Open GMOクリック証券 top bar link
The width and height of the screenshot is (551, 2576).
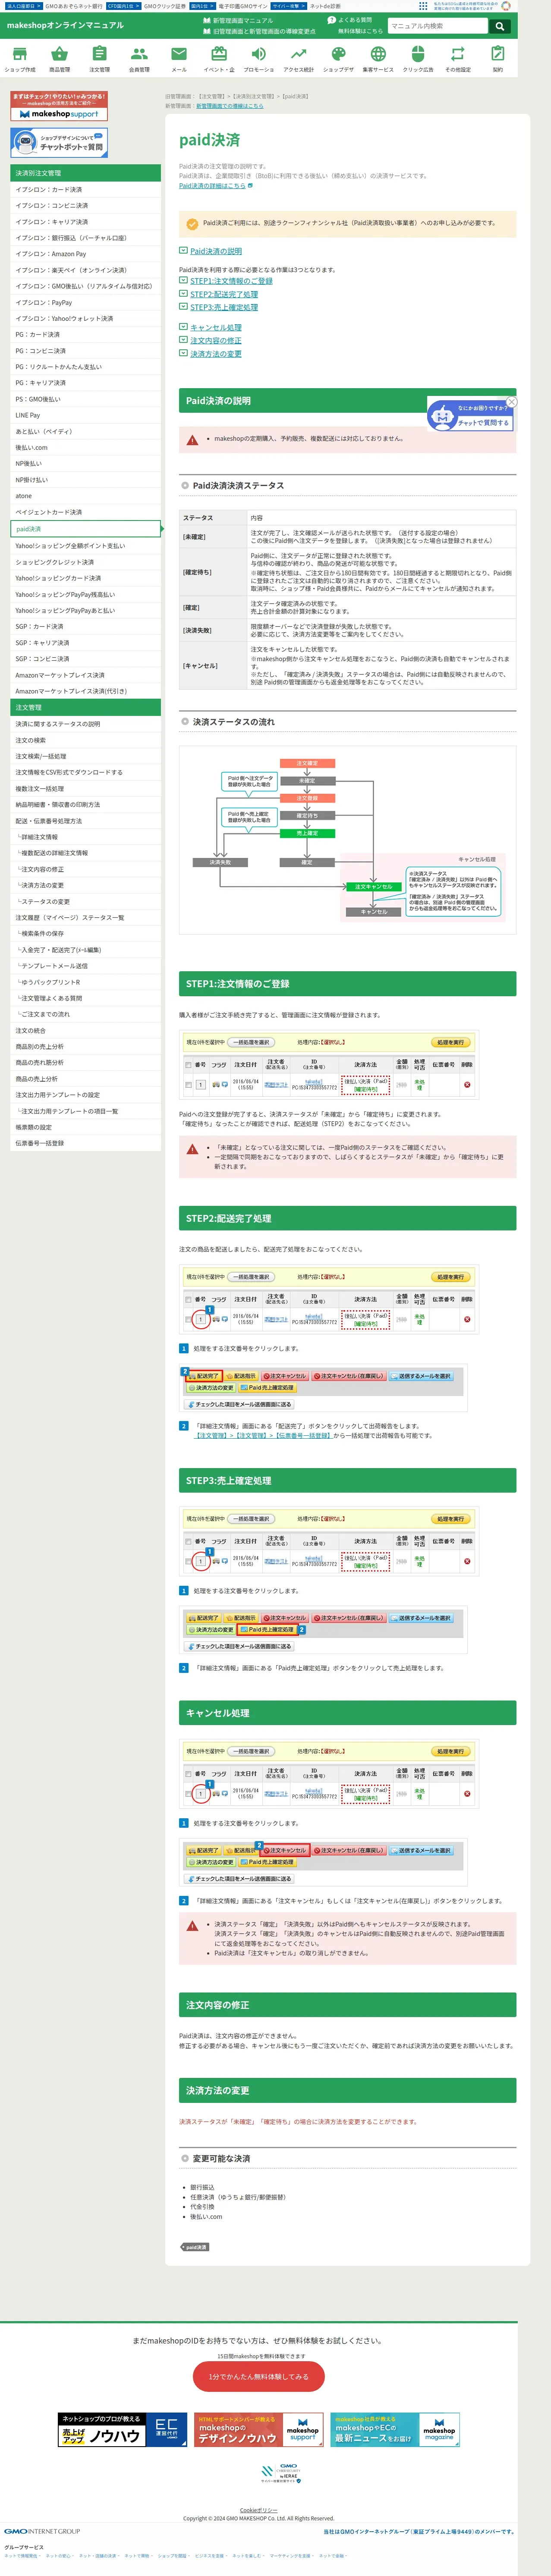pyautogui.click(x=165, y=6)
